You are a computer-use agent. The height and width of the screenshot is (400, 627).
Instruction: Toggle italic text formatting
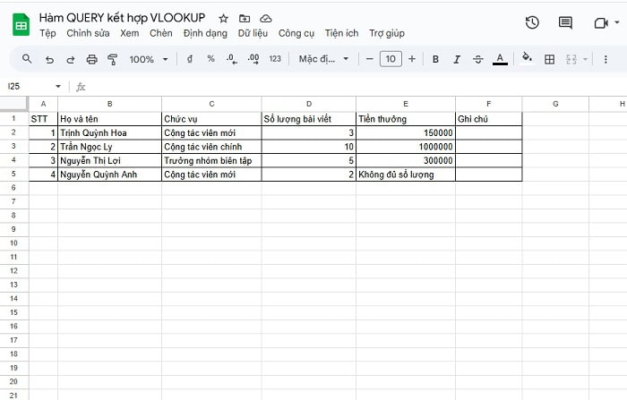pyautogui.click(x=457, y=59)
